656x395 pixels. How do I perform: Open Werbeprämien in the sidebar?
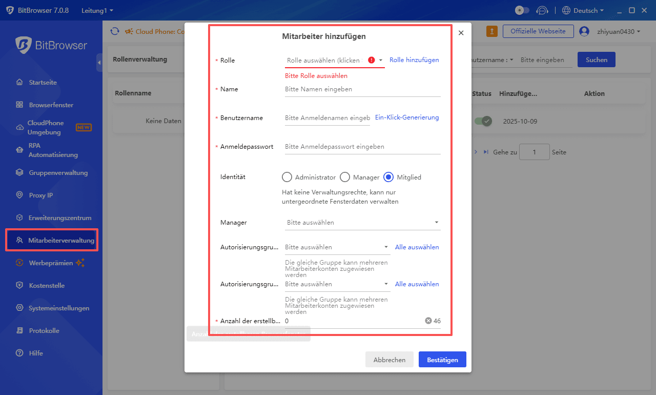coord(51,263)
